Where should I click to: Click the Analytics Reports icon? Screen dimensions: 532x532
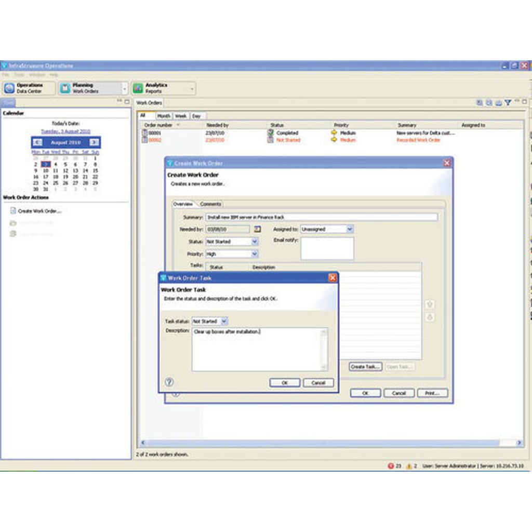pos(138,88)
